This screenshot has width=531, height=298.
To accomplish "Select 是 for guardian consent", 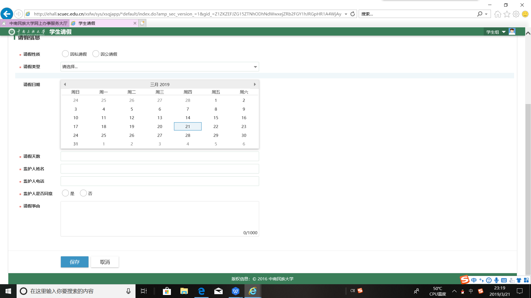I will point(65,193).
